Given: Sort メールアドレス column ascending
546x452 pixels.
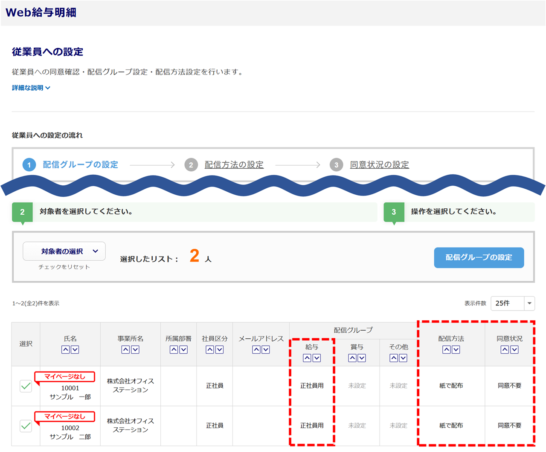Looking at the screenshot, I should pyautogui.click(x=256, y=350).
